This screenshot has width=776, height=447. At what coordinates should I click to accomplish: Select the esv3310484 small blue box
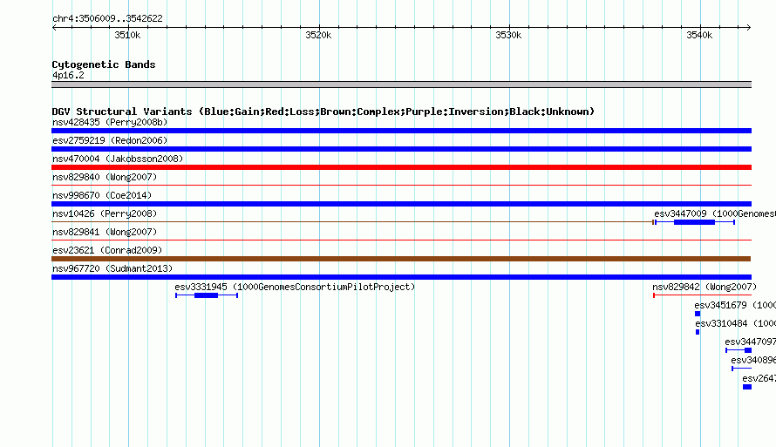(x=698, y=332)
